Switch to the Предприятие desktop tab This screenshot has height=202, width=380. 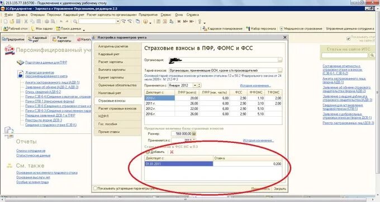(13, 39)
